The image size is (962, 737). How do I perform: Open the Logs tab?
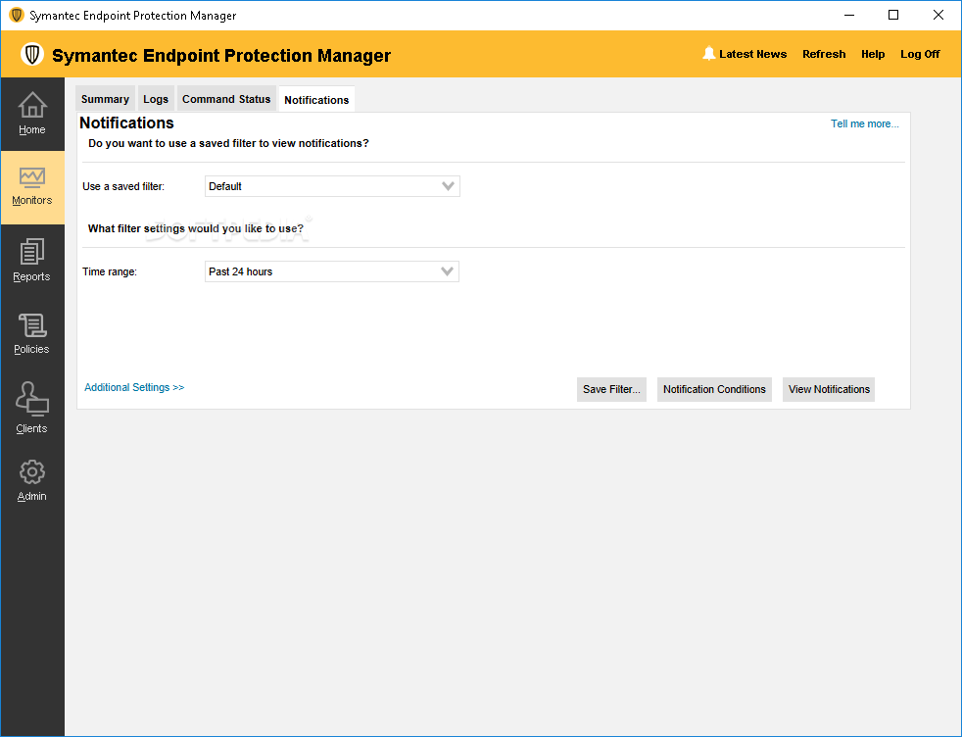click(156, 98)
